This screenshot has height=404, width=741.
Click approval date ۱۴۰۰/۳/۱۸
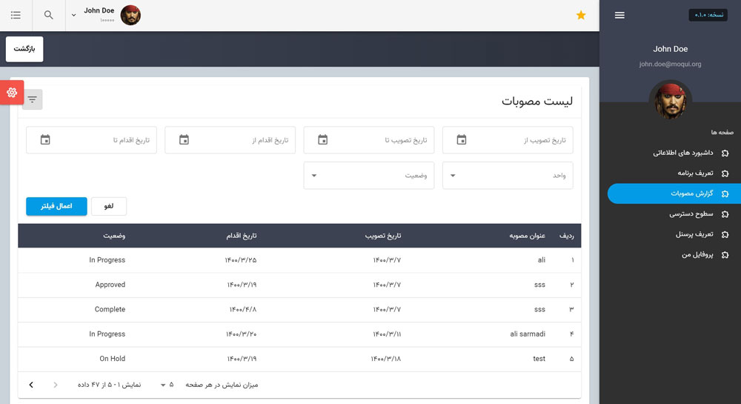coord(385,359)
